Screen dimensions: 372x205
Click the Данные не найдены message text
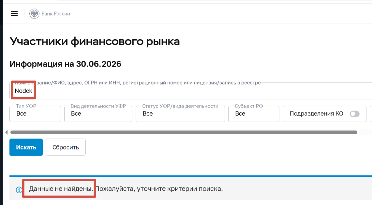point(61,189)
